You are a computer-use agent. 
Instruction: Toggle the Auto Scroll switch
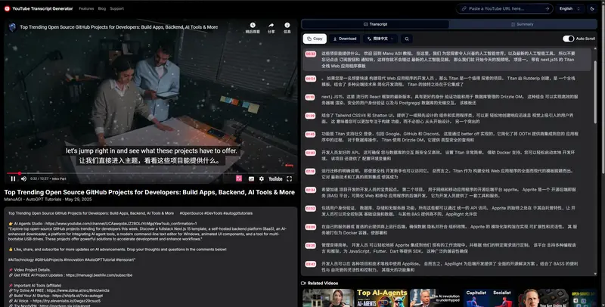[568, 39]
